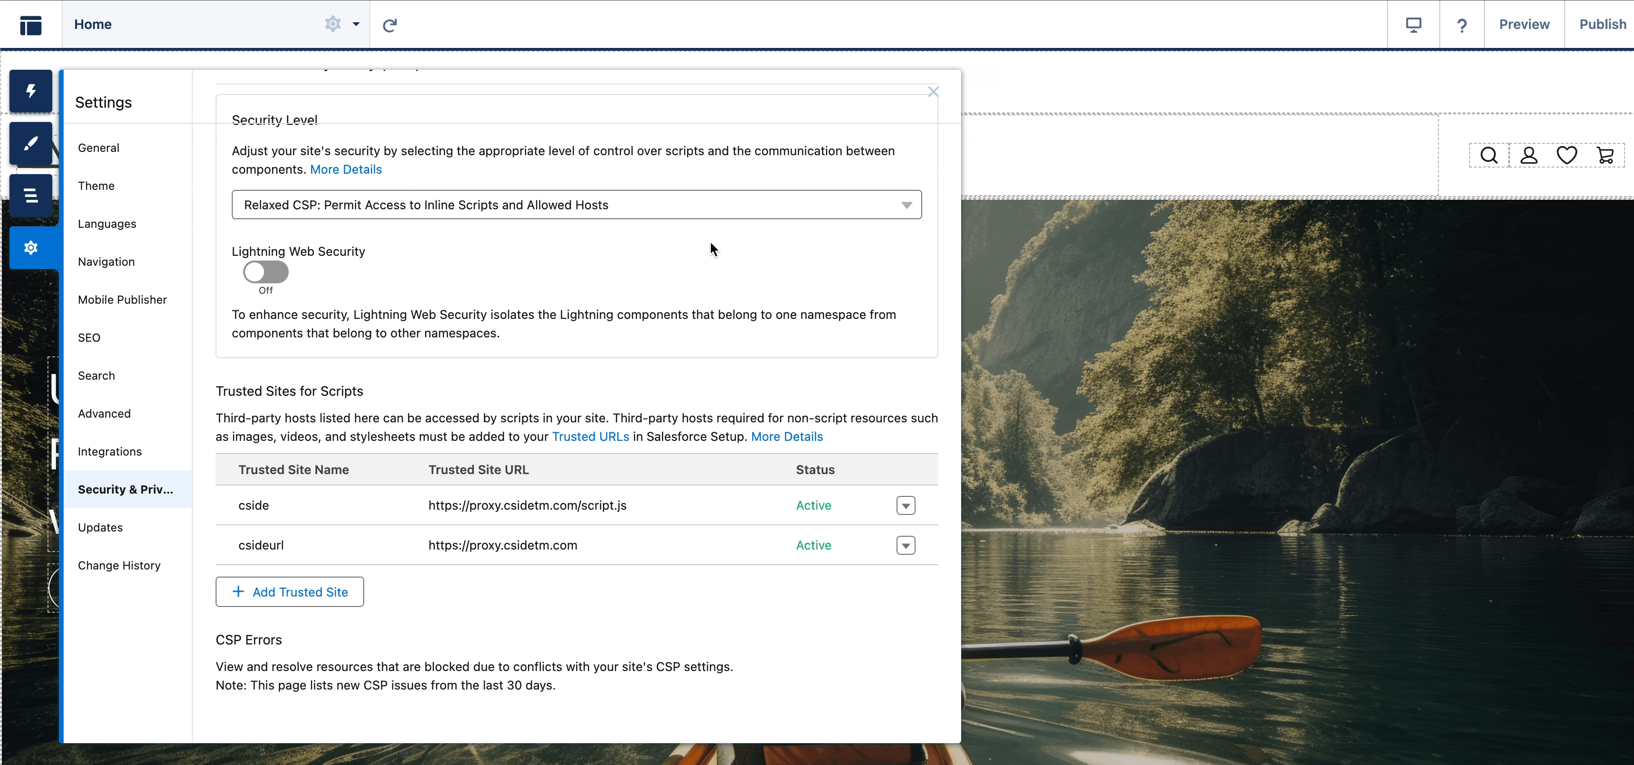Open the Components panel (lightning icon)

[30, 91]
